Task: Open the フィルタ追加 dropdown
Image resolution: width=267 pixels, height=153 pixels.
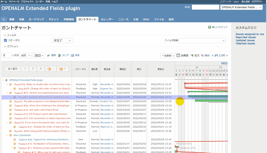Action: (203, 40)
